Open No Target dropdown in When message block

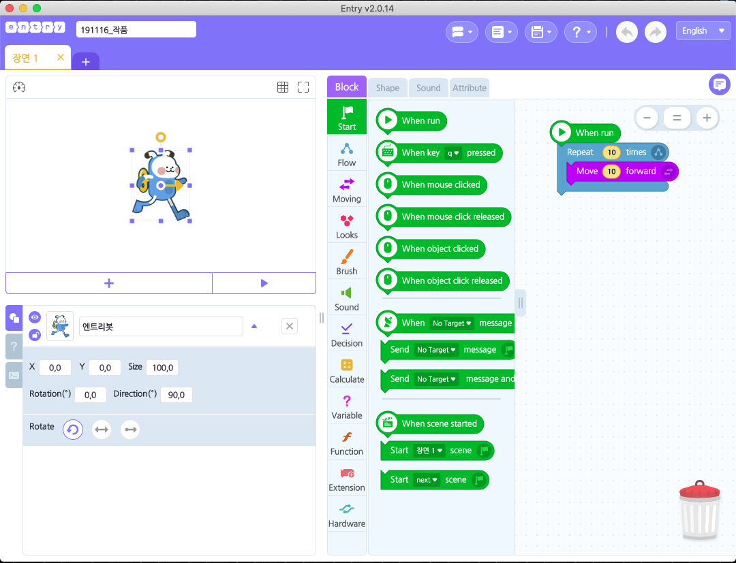click(452, 323)
